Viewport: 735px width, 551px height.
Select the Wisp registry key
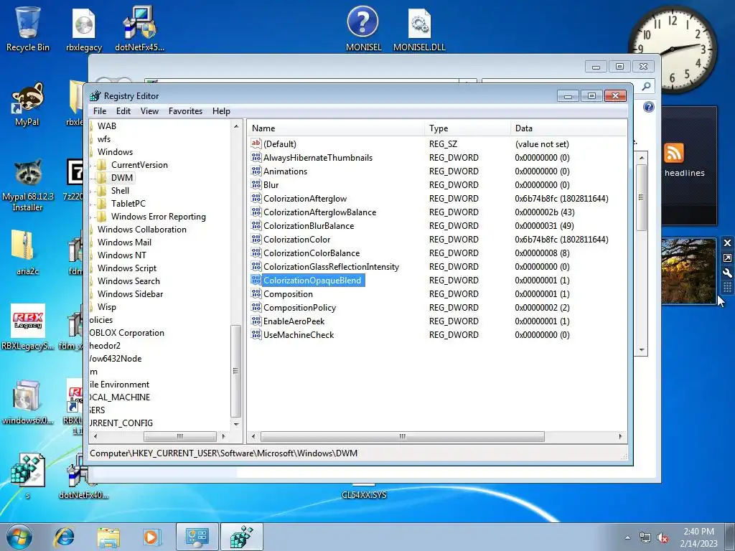(x=106, y=307)
